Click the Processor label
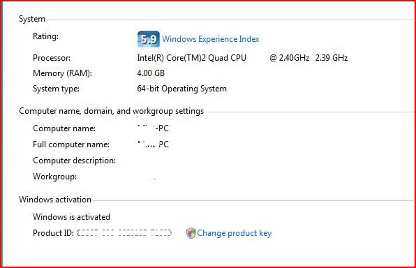 click(52, 58)
